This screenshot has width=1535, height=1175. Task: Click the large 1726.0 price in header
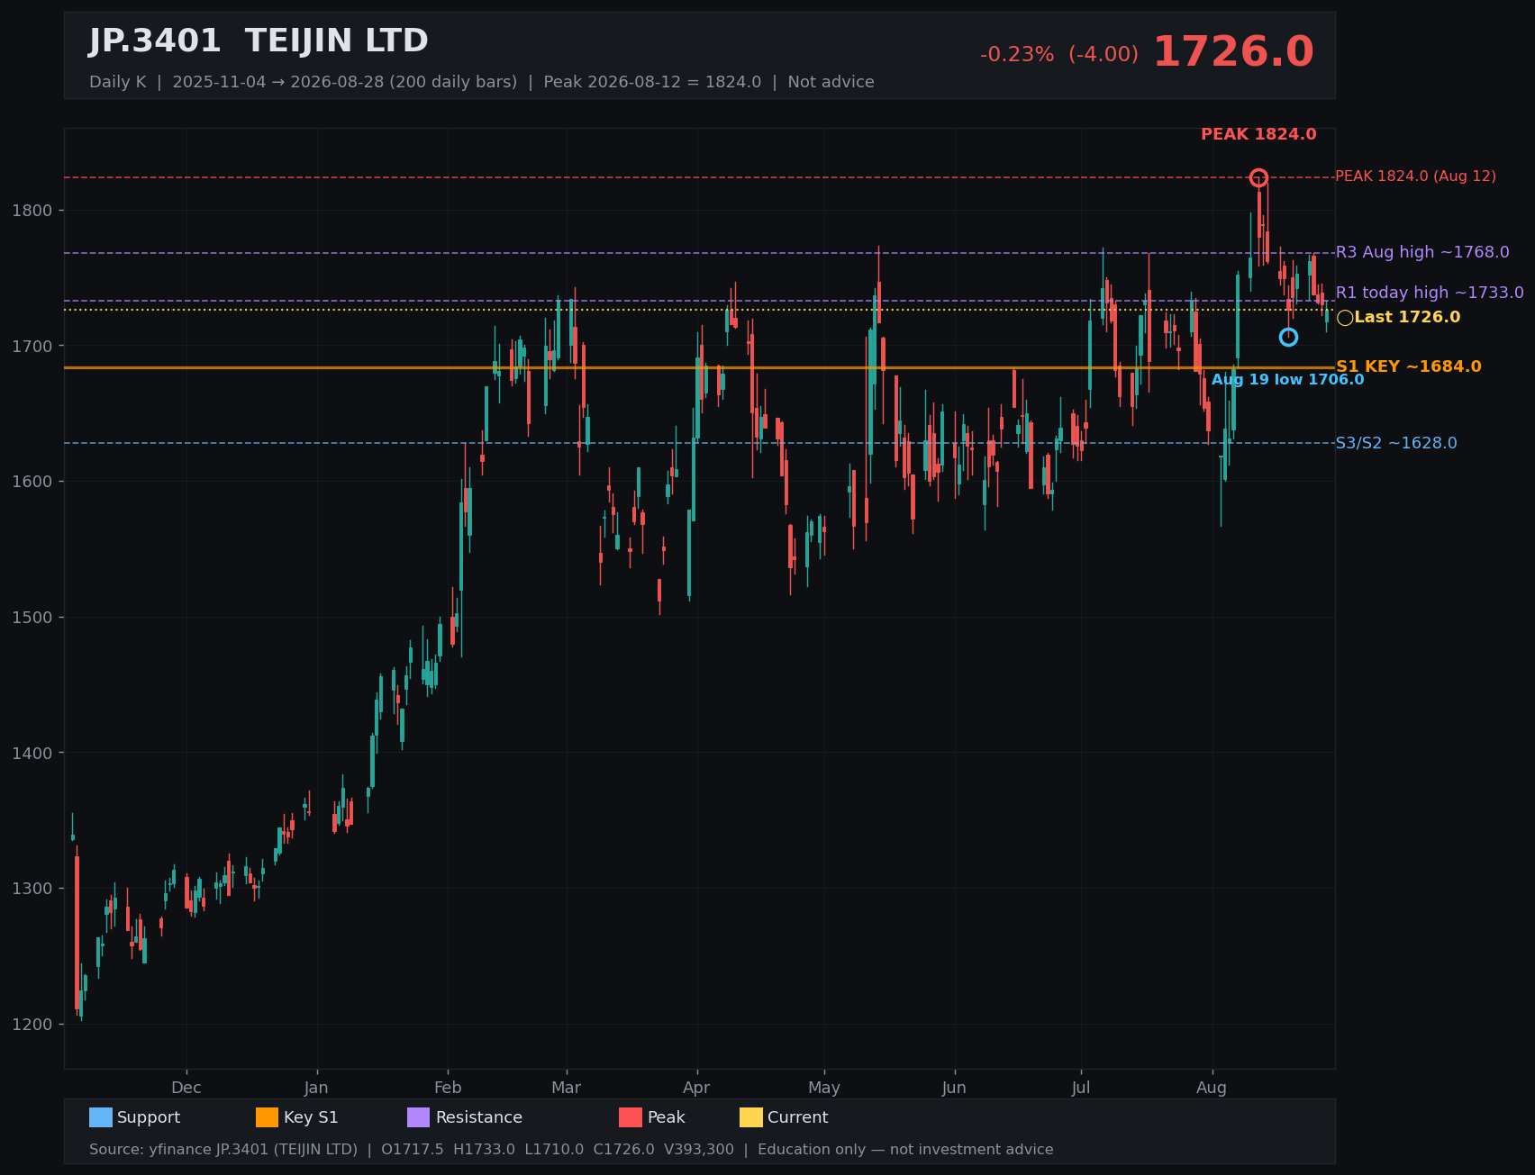[x=1233, y=52]
